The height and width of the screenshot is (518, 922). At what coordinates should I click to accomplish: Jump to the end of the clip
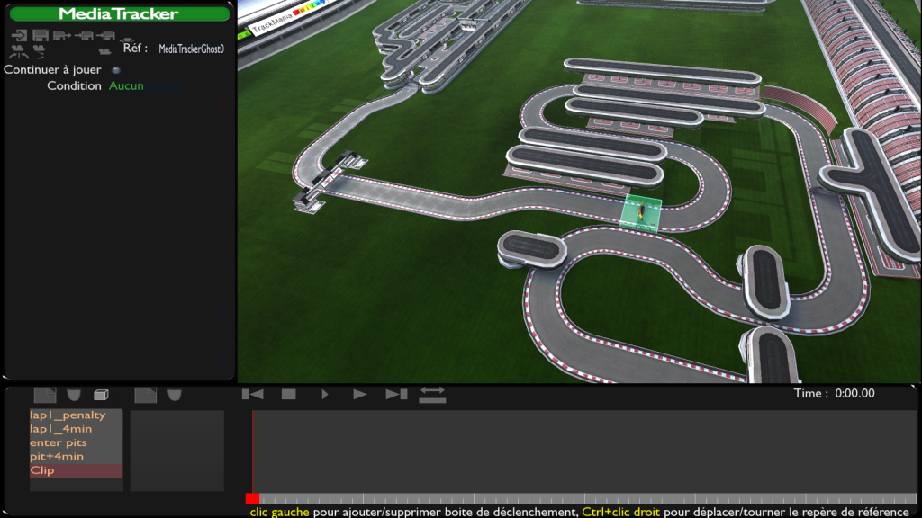[396, 395]
